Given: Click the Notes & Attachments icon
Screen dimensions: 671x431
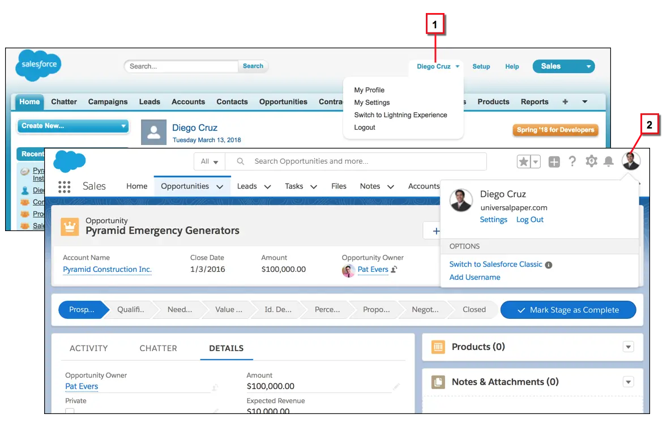Looking at the screenshot, I should [x=438, y=382].
